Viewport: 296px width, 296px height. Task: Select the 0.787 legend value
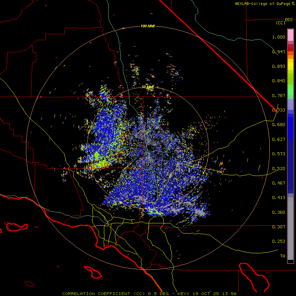279,95
